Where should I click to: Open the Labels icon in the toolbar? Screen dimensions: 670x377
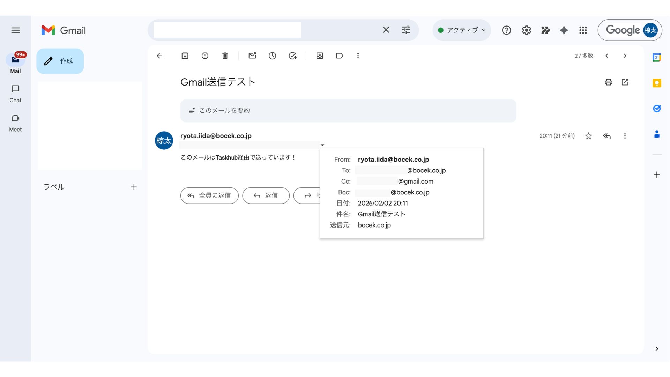click(x=340, y=56)
